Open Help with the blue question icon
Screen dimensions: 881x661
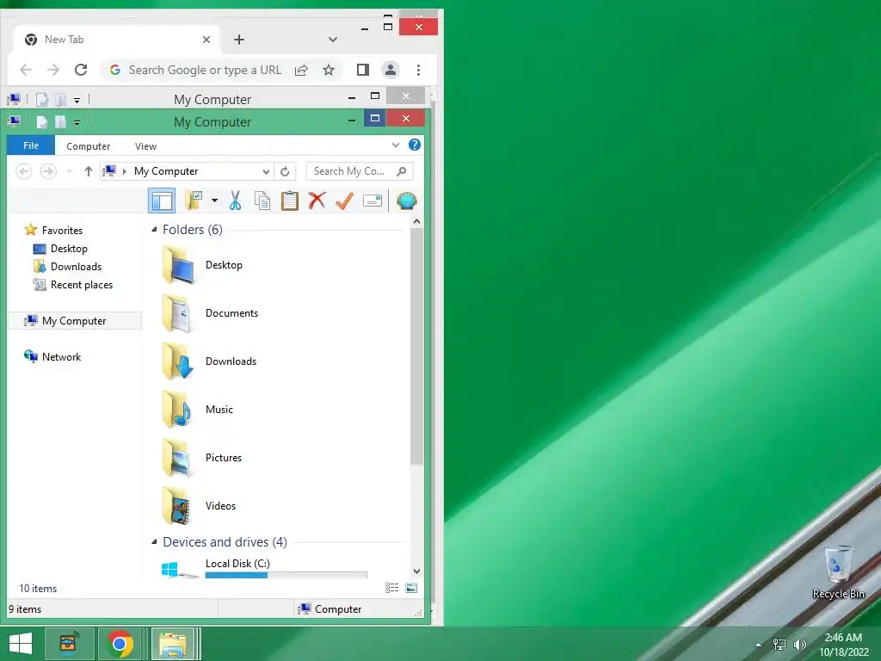coord(415,145)
